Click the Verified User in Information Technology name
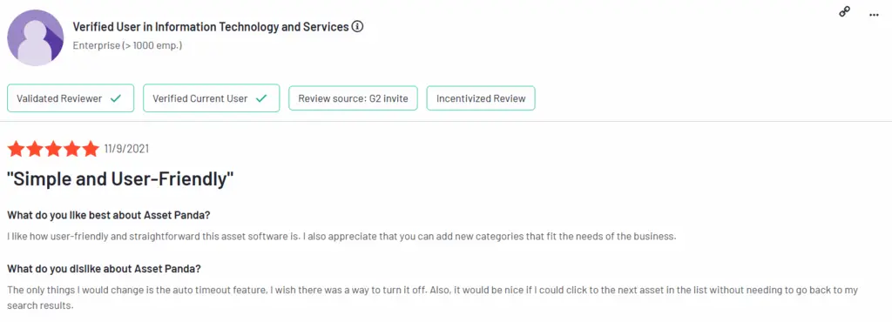Viewport: 892px width, 322px height. pyautogui.click(x=211, y=27)
